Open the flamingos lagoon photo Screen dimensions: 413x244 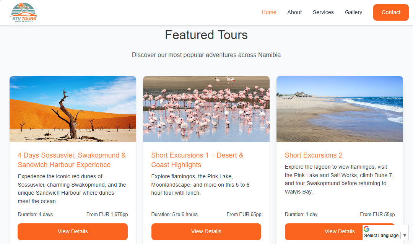pos(206,109)
